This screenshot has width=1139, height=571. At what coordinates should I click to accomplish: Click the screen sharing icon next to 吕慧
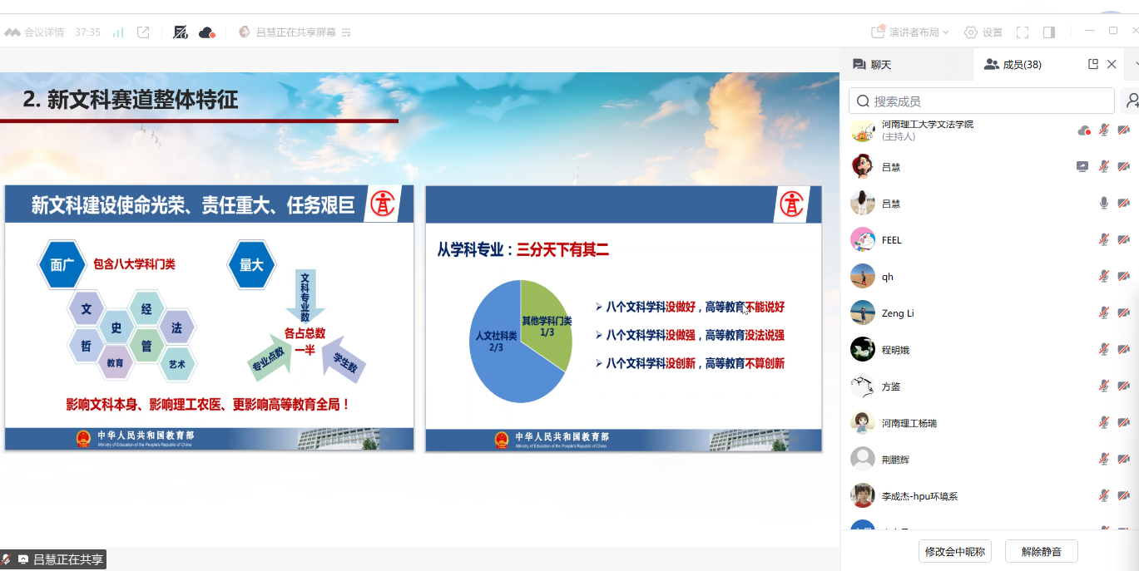point(1082,167)
